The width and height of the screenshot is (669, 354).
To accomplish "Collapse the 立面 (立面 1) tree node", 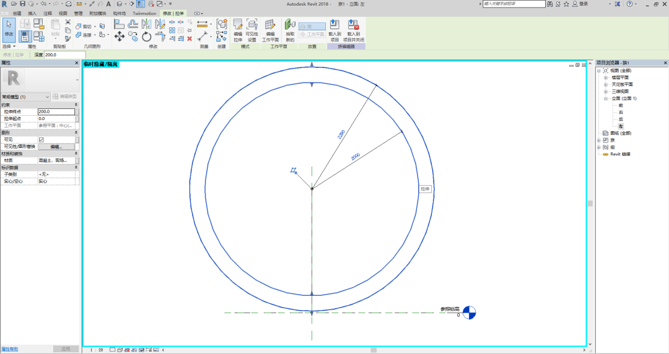I will [x=605, y=98].
